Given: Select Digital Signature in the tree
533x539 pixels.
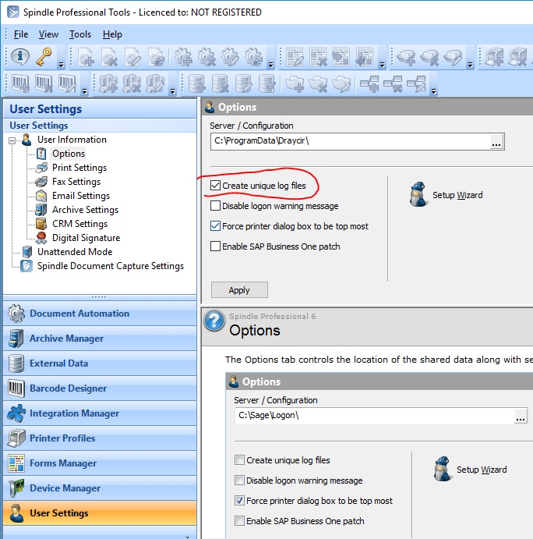Looking at the screenshot, I should [x=86, y=238].
